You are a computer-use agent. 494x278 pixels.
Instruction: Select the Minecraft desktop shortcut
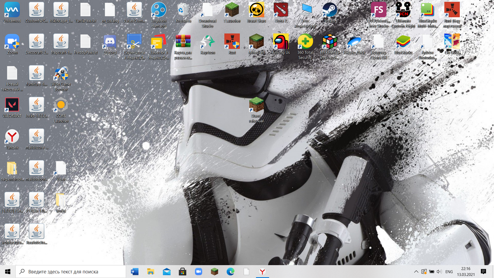click(256, 44)
